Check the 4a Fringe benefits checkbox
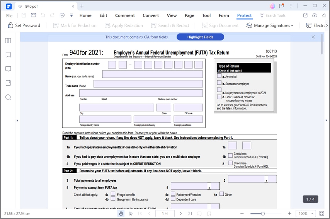The height and width of the screenshot is (219, 330). click(113, 194)
